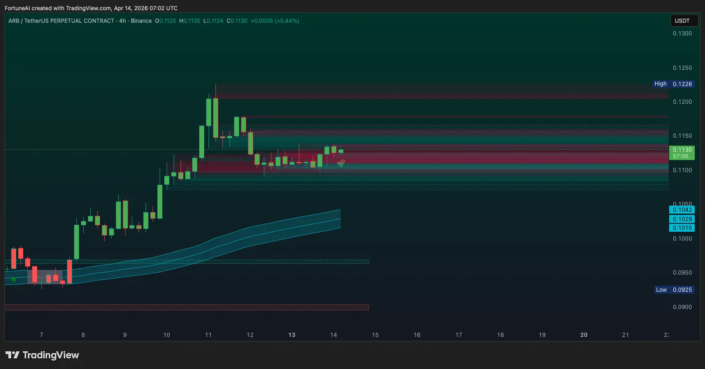The width and height of the screenshot is (705, 369).
Task: Click date 17 on the time axis
Action: [459, 335]
